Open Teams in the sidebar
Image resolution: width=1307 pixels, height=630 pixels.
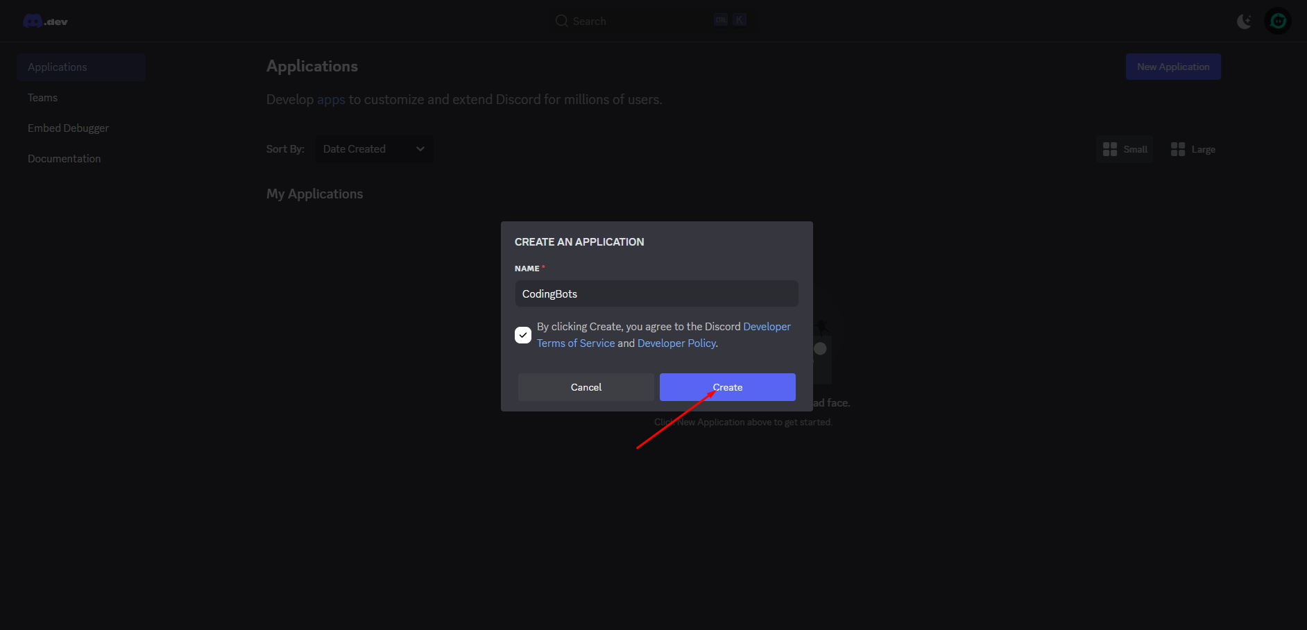[42, 98]
